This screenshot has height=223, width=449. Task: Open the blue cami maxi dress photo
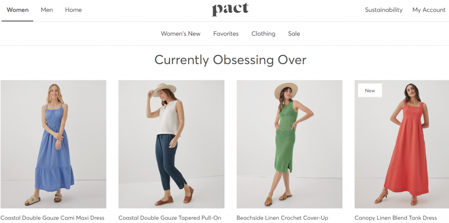pos(53,144)
